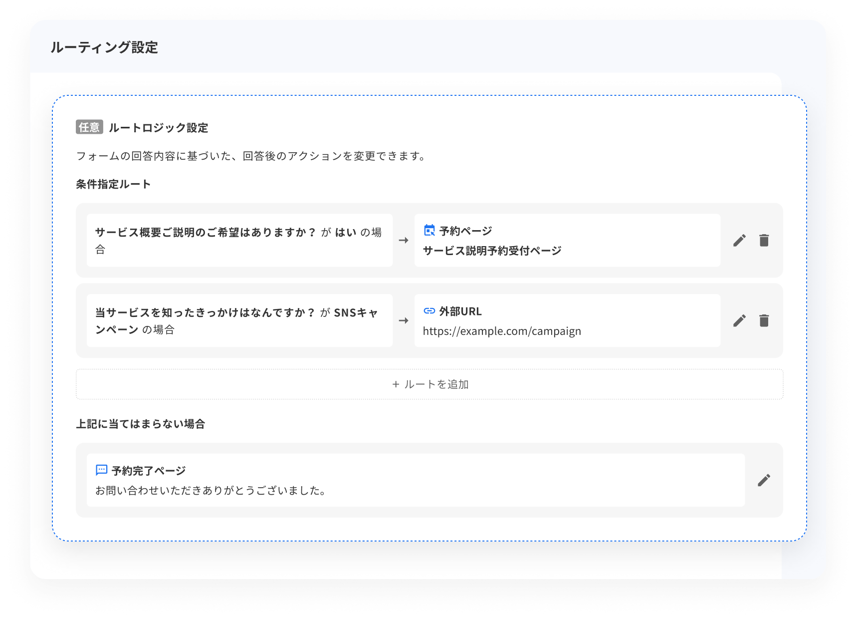Delete the 予約ページ route with the trash icon
This screenshot has width=856, height=619.
764,240
